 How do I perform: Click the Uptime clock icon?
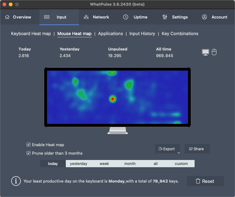[x=126, y=17]
